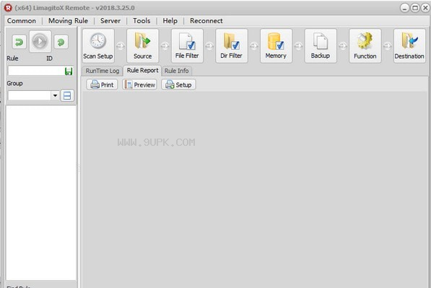Minimize the LimagitoX Remote window
The width and height of the screenshot is (431, 288).
(404, 8)
